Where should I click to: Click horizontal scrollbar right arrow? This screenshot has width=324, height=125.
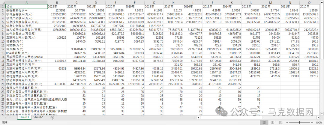point(318,118)
